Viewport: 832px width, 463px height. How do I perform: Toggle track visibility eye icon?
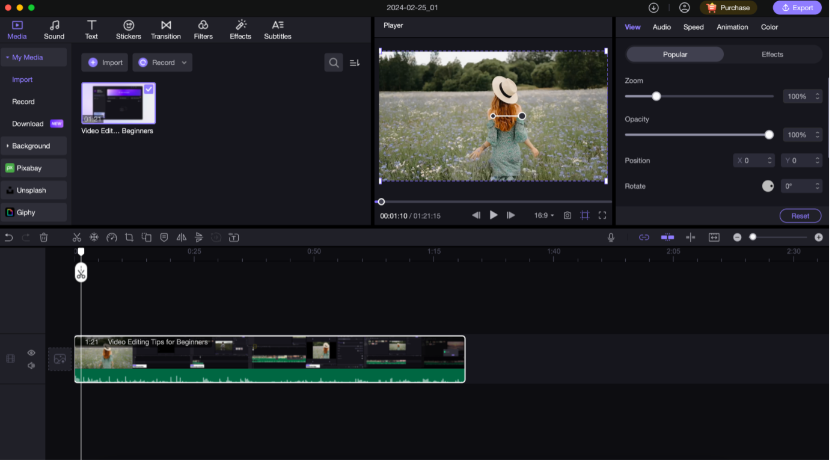(31, 353)
